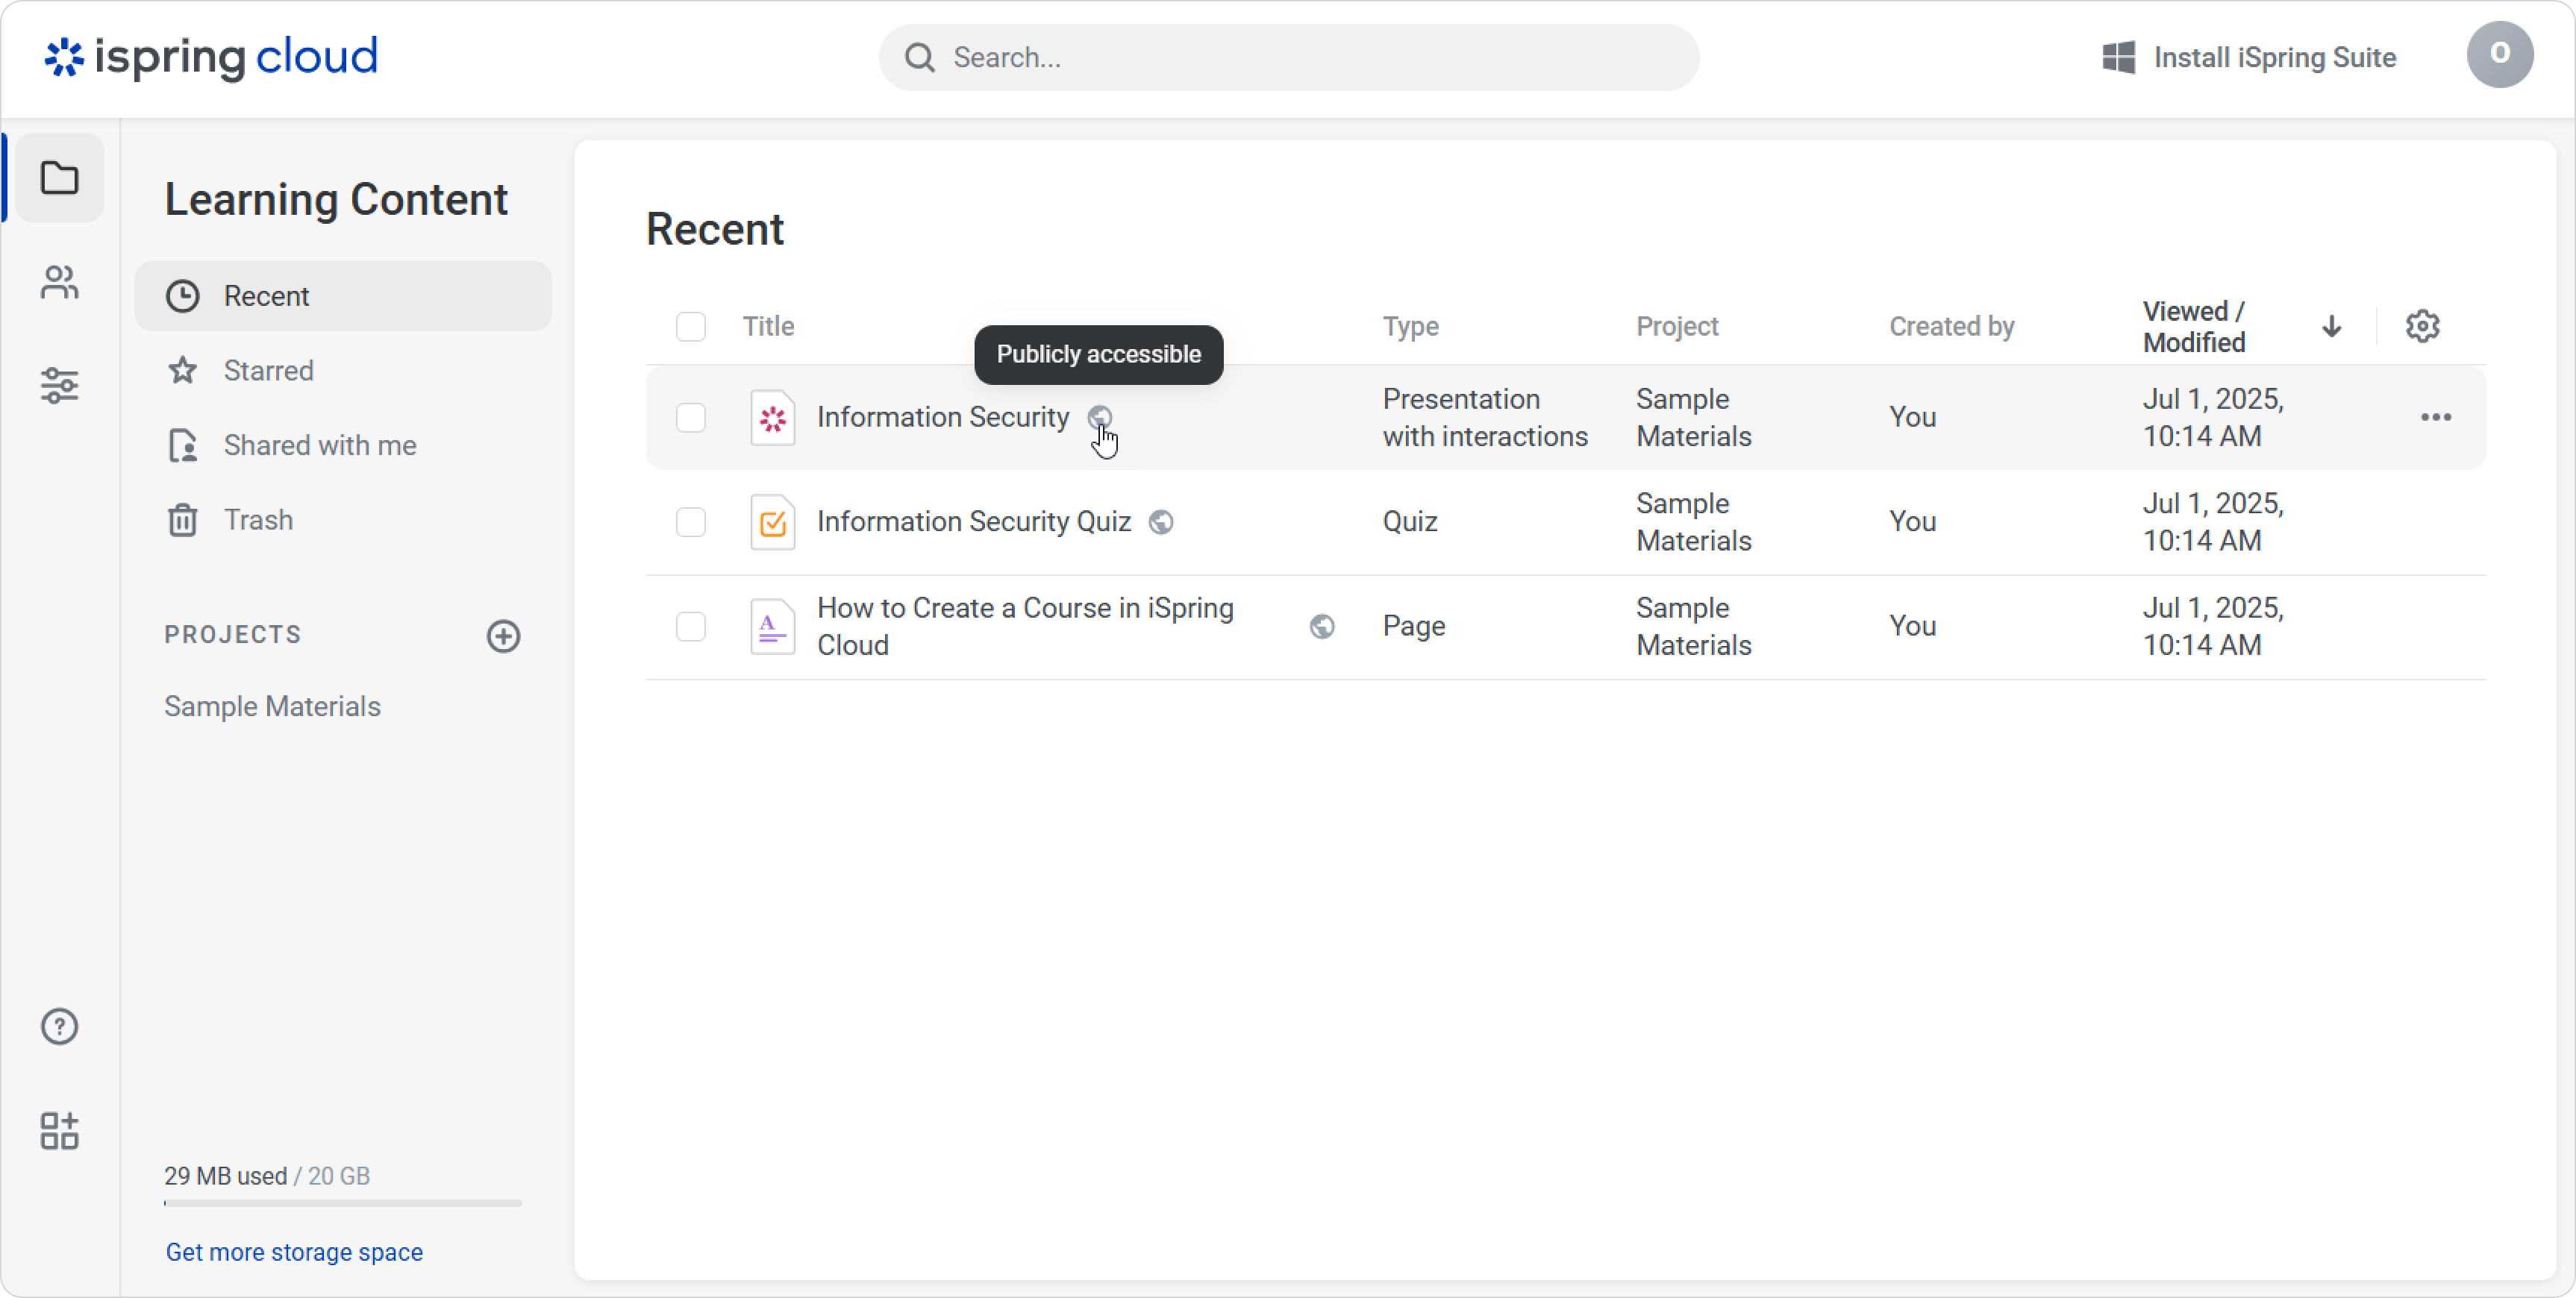Open the Help question mark icon
This screenshot has height=1298, width=2576.
[60, 1026]
